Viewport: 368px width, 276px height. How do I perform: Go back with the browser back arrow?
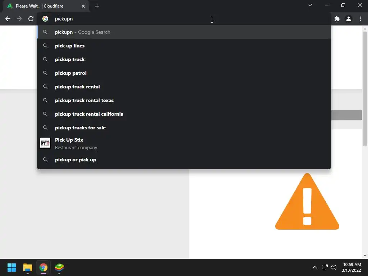[x=8, y=19]
